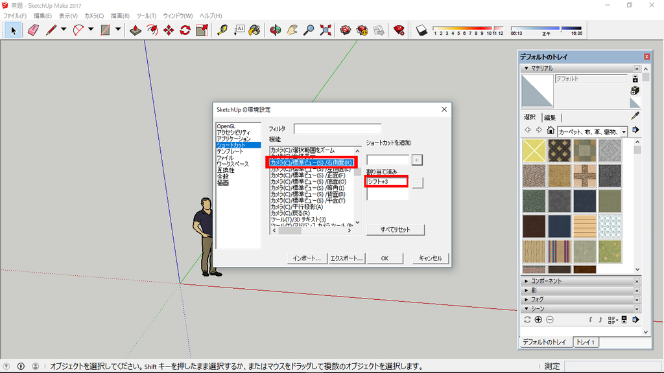Toggle show/hide scene details icon
Screen dimensions: 664x373
point(624,320)
